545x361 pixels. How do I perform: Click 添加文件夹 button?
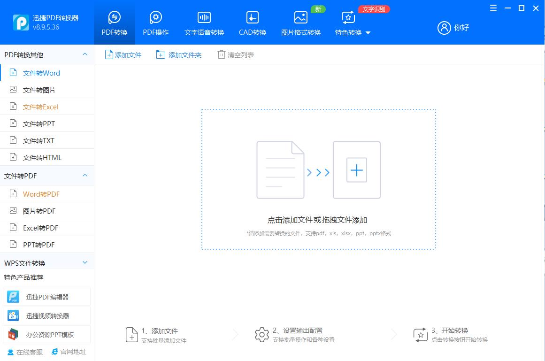179,54
